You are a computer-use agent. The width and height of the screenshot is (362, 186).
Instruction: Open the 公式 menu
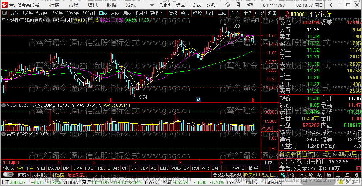[196, 5]
